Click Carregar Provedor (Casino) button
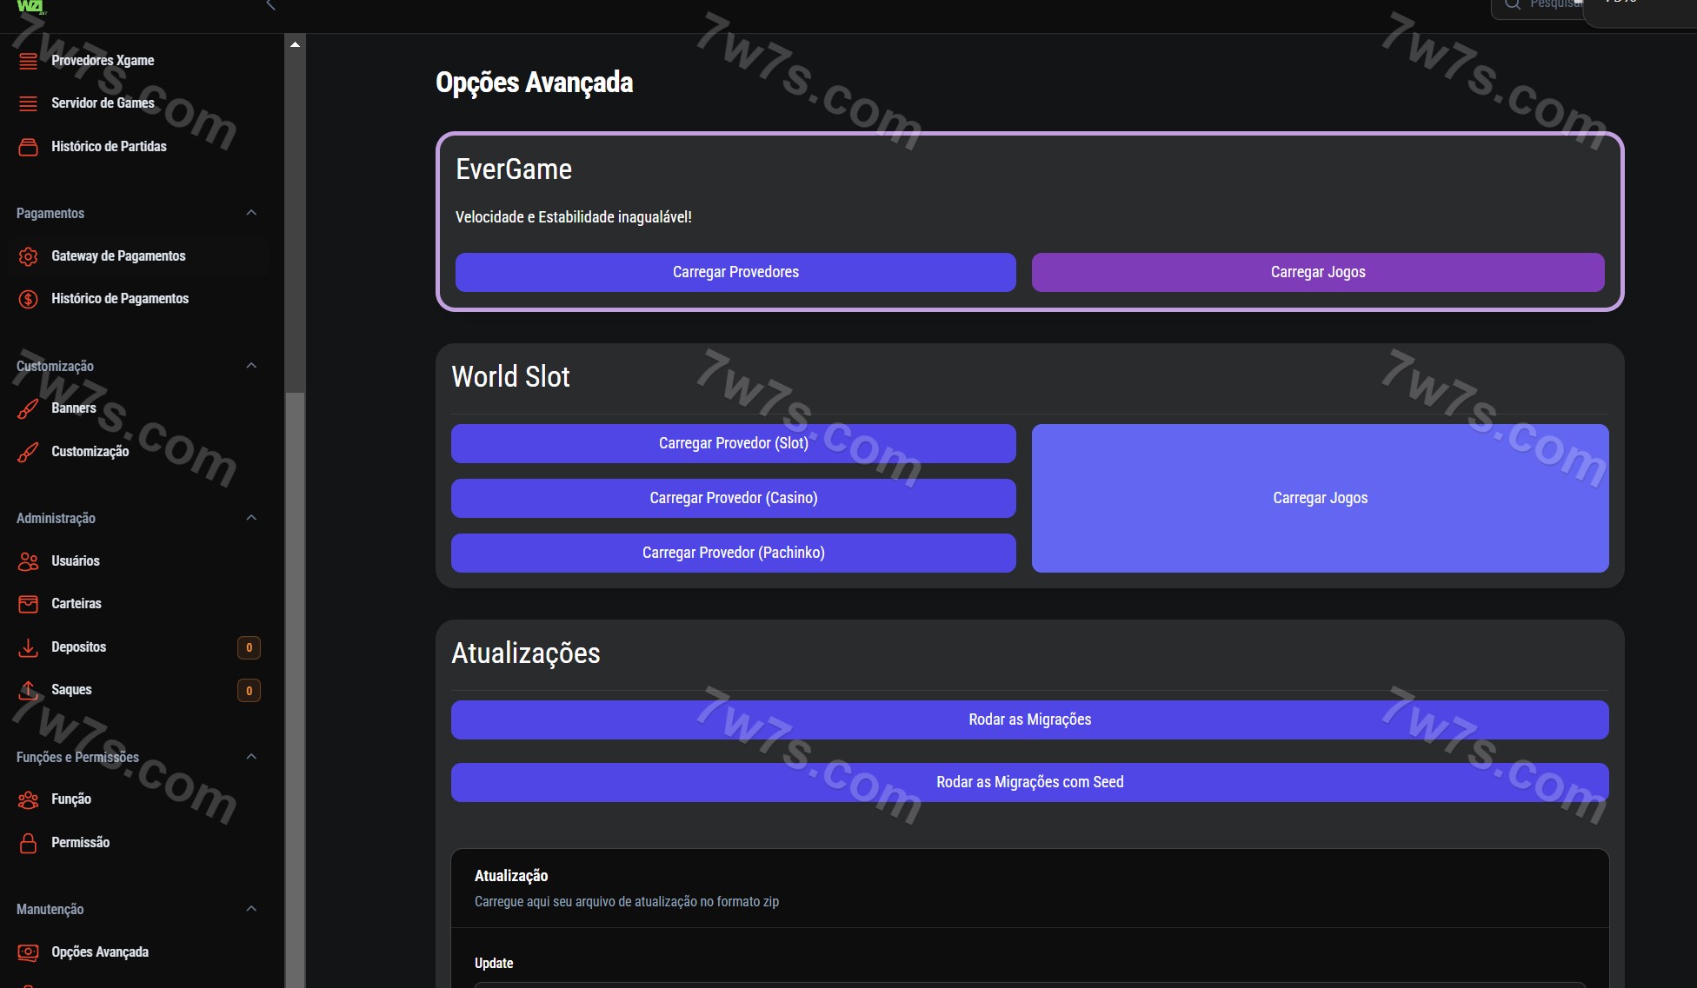Screen dimensions: 1697x988 coord(733,498)
